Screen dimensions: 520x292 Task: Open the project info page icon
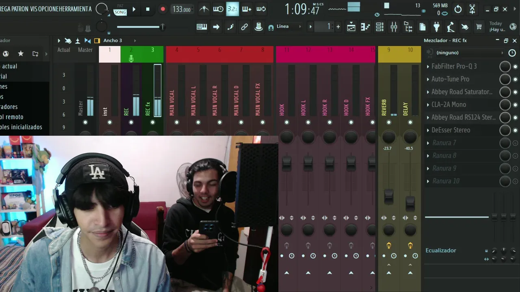pos(422,27)
